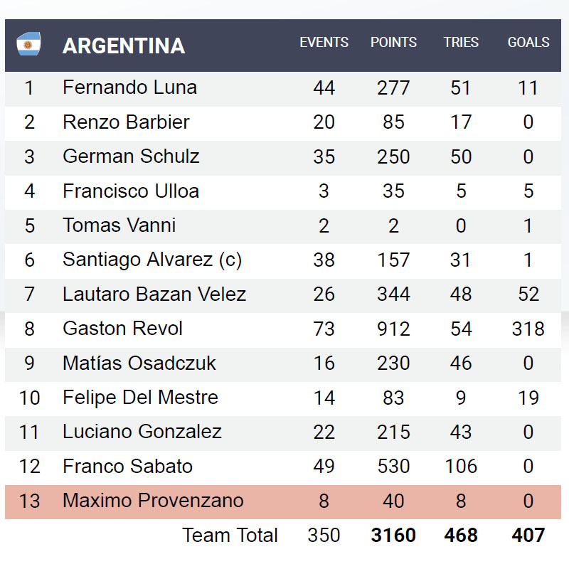Screen dimensions: 569x569
Task: Select Franco Sabato in the roster
Action: 127,467
